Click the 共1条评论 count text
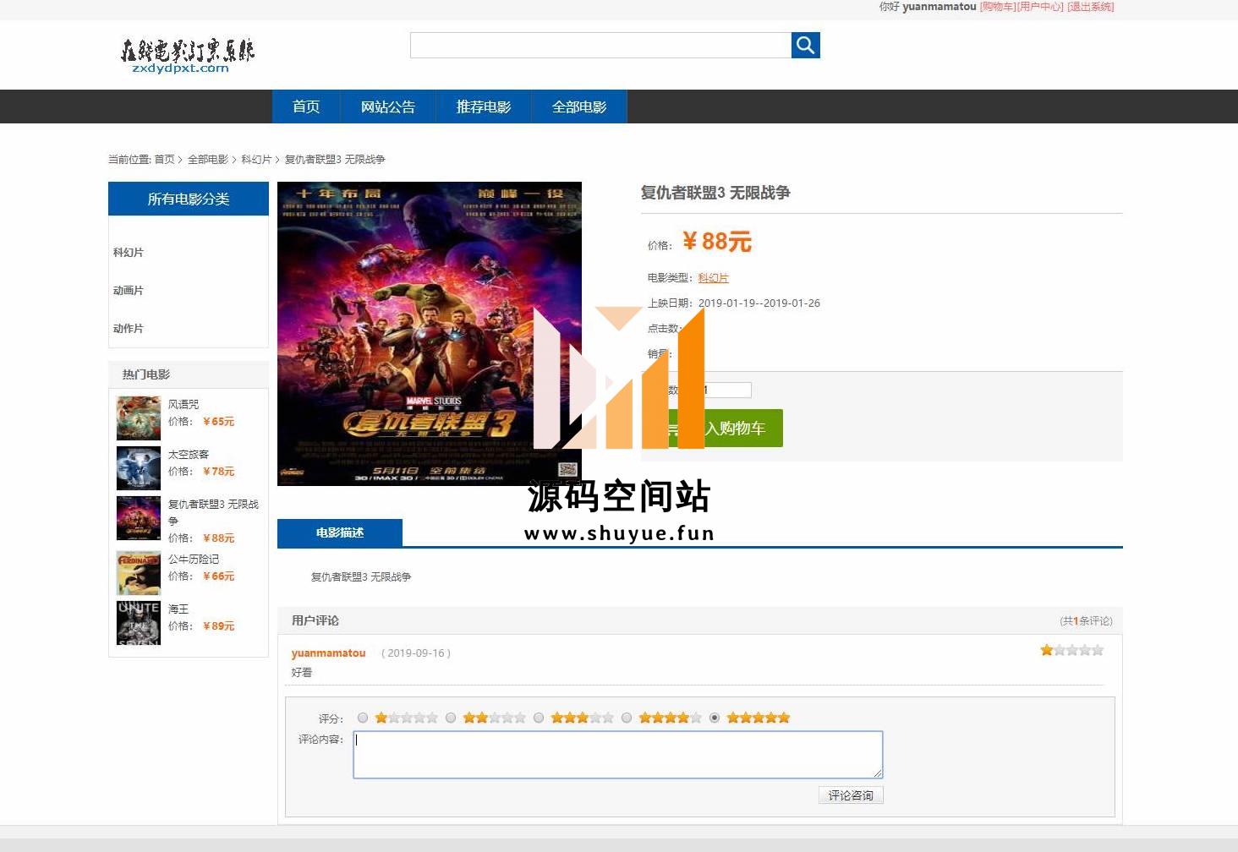 coord(1087,621)
